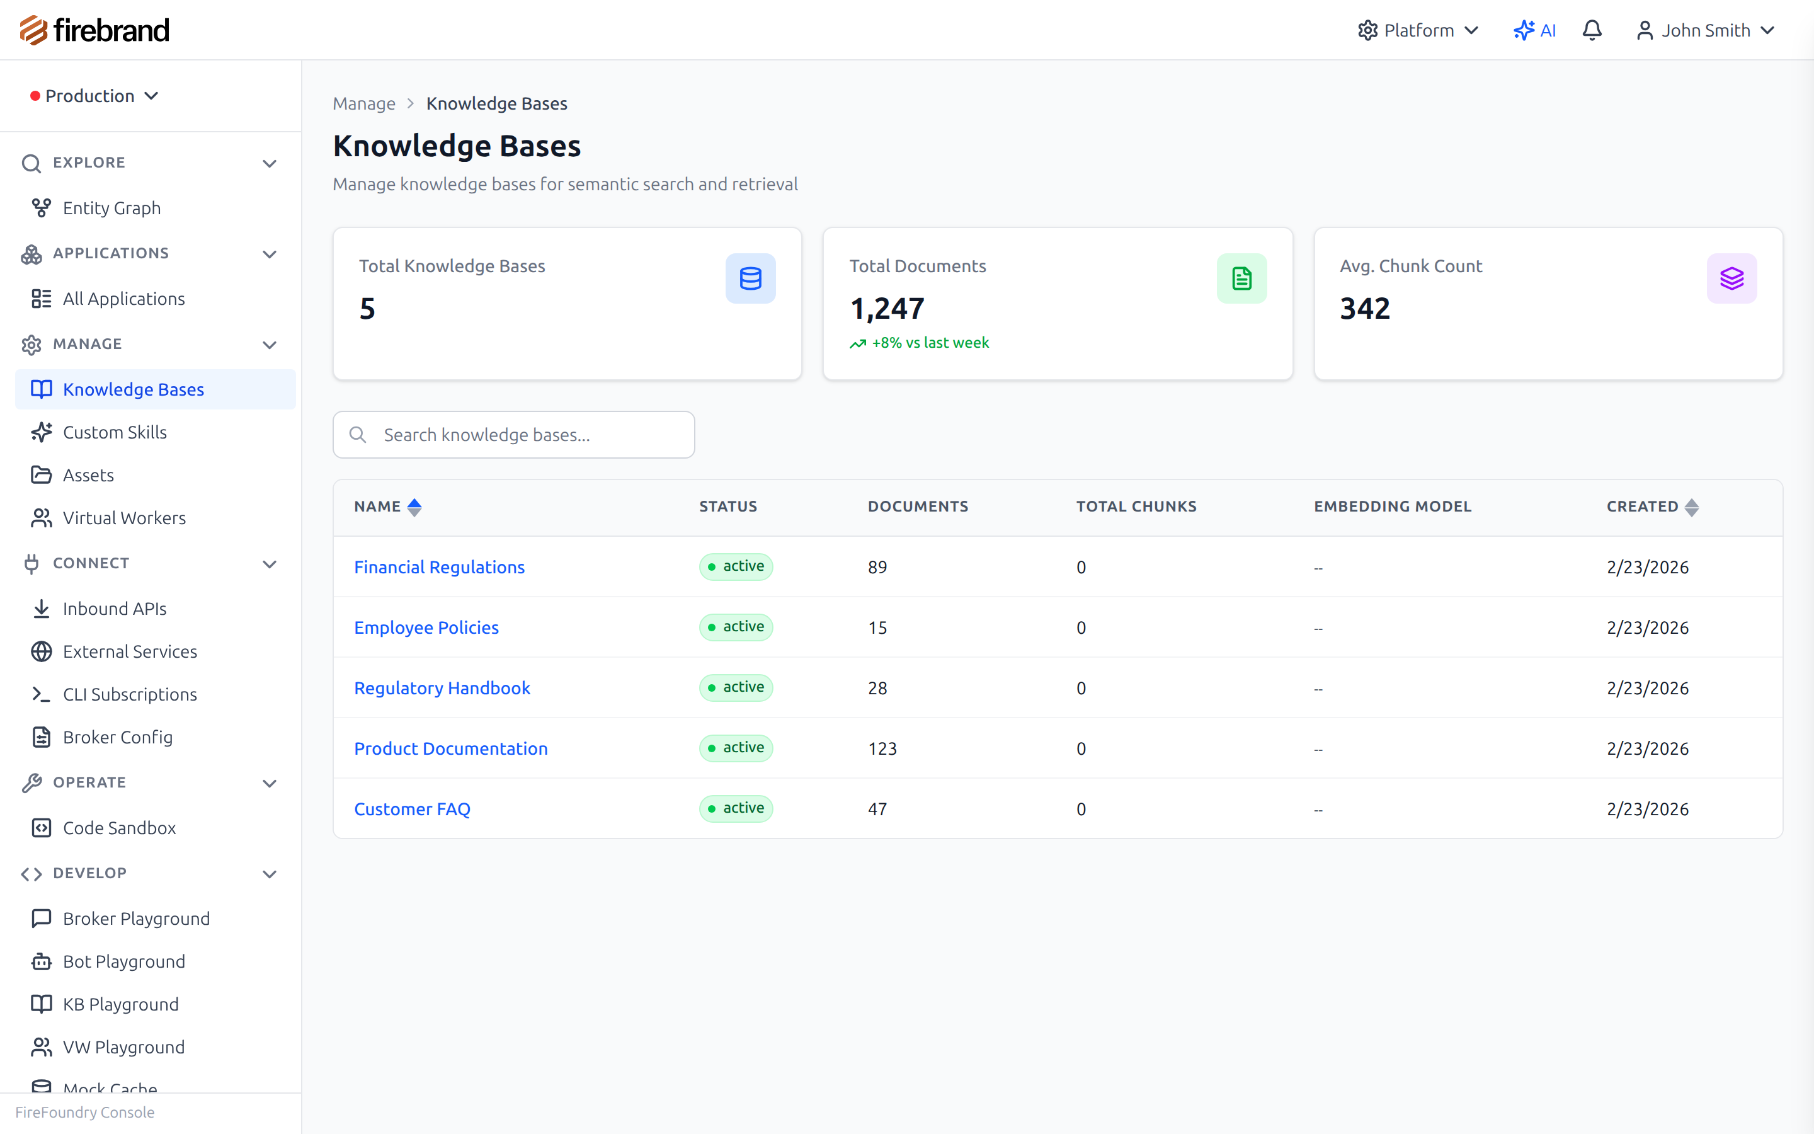Screen dimensions: 1814x1134
Task: Go to Entity Graph
Action: click(x=155, y=208)
